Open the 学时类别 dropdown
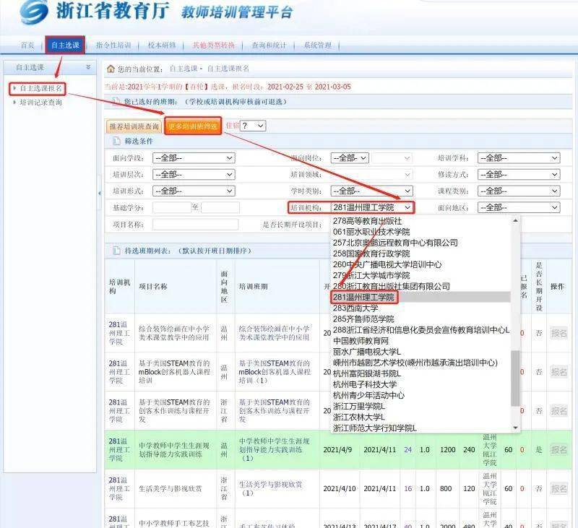 371,191
